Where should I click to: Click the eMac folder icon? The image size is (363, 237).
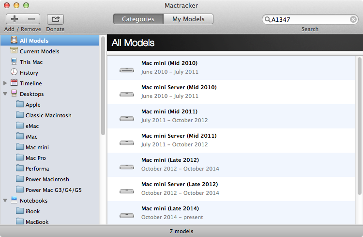tap(20, 126)
